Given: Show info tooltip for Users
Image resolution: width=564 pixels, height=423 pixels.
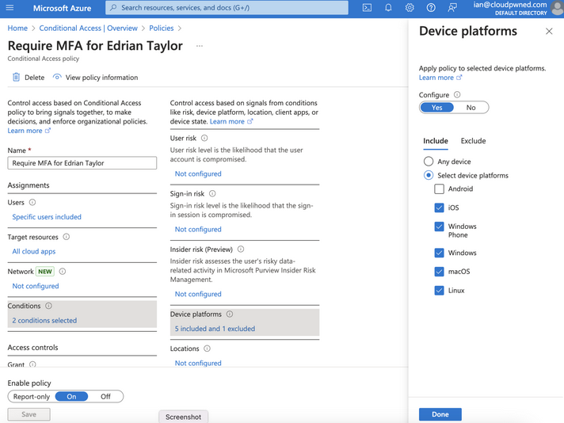Looking at the screenshot, I should [x=32, y=202].
